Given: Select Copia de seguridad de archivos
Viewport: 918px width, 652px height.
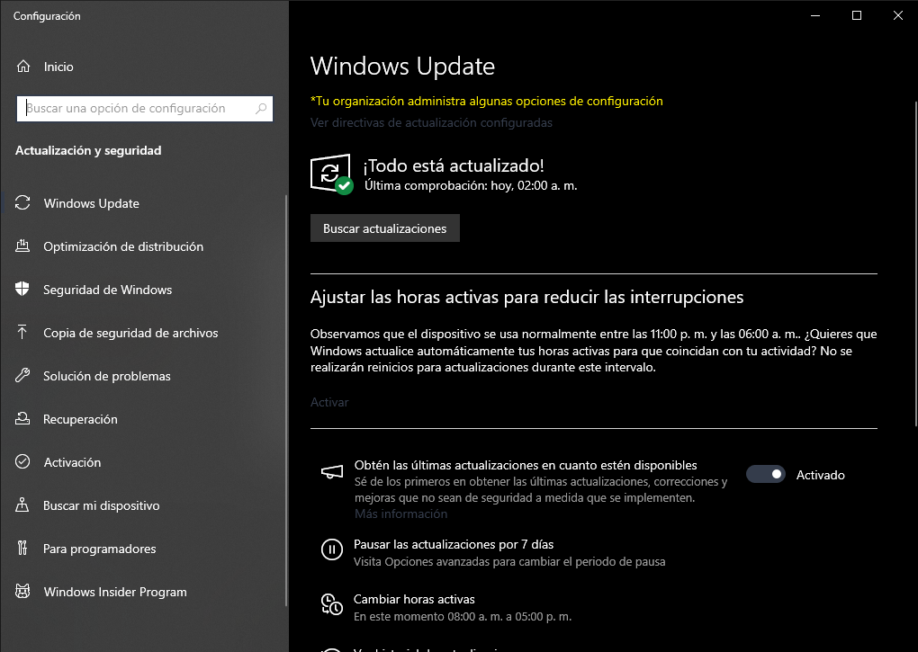Looking at the screenshot, I should (143, 333).
